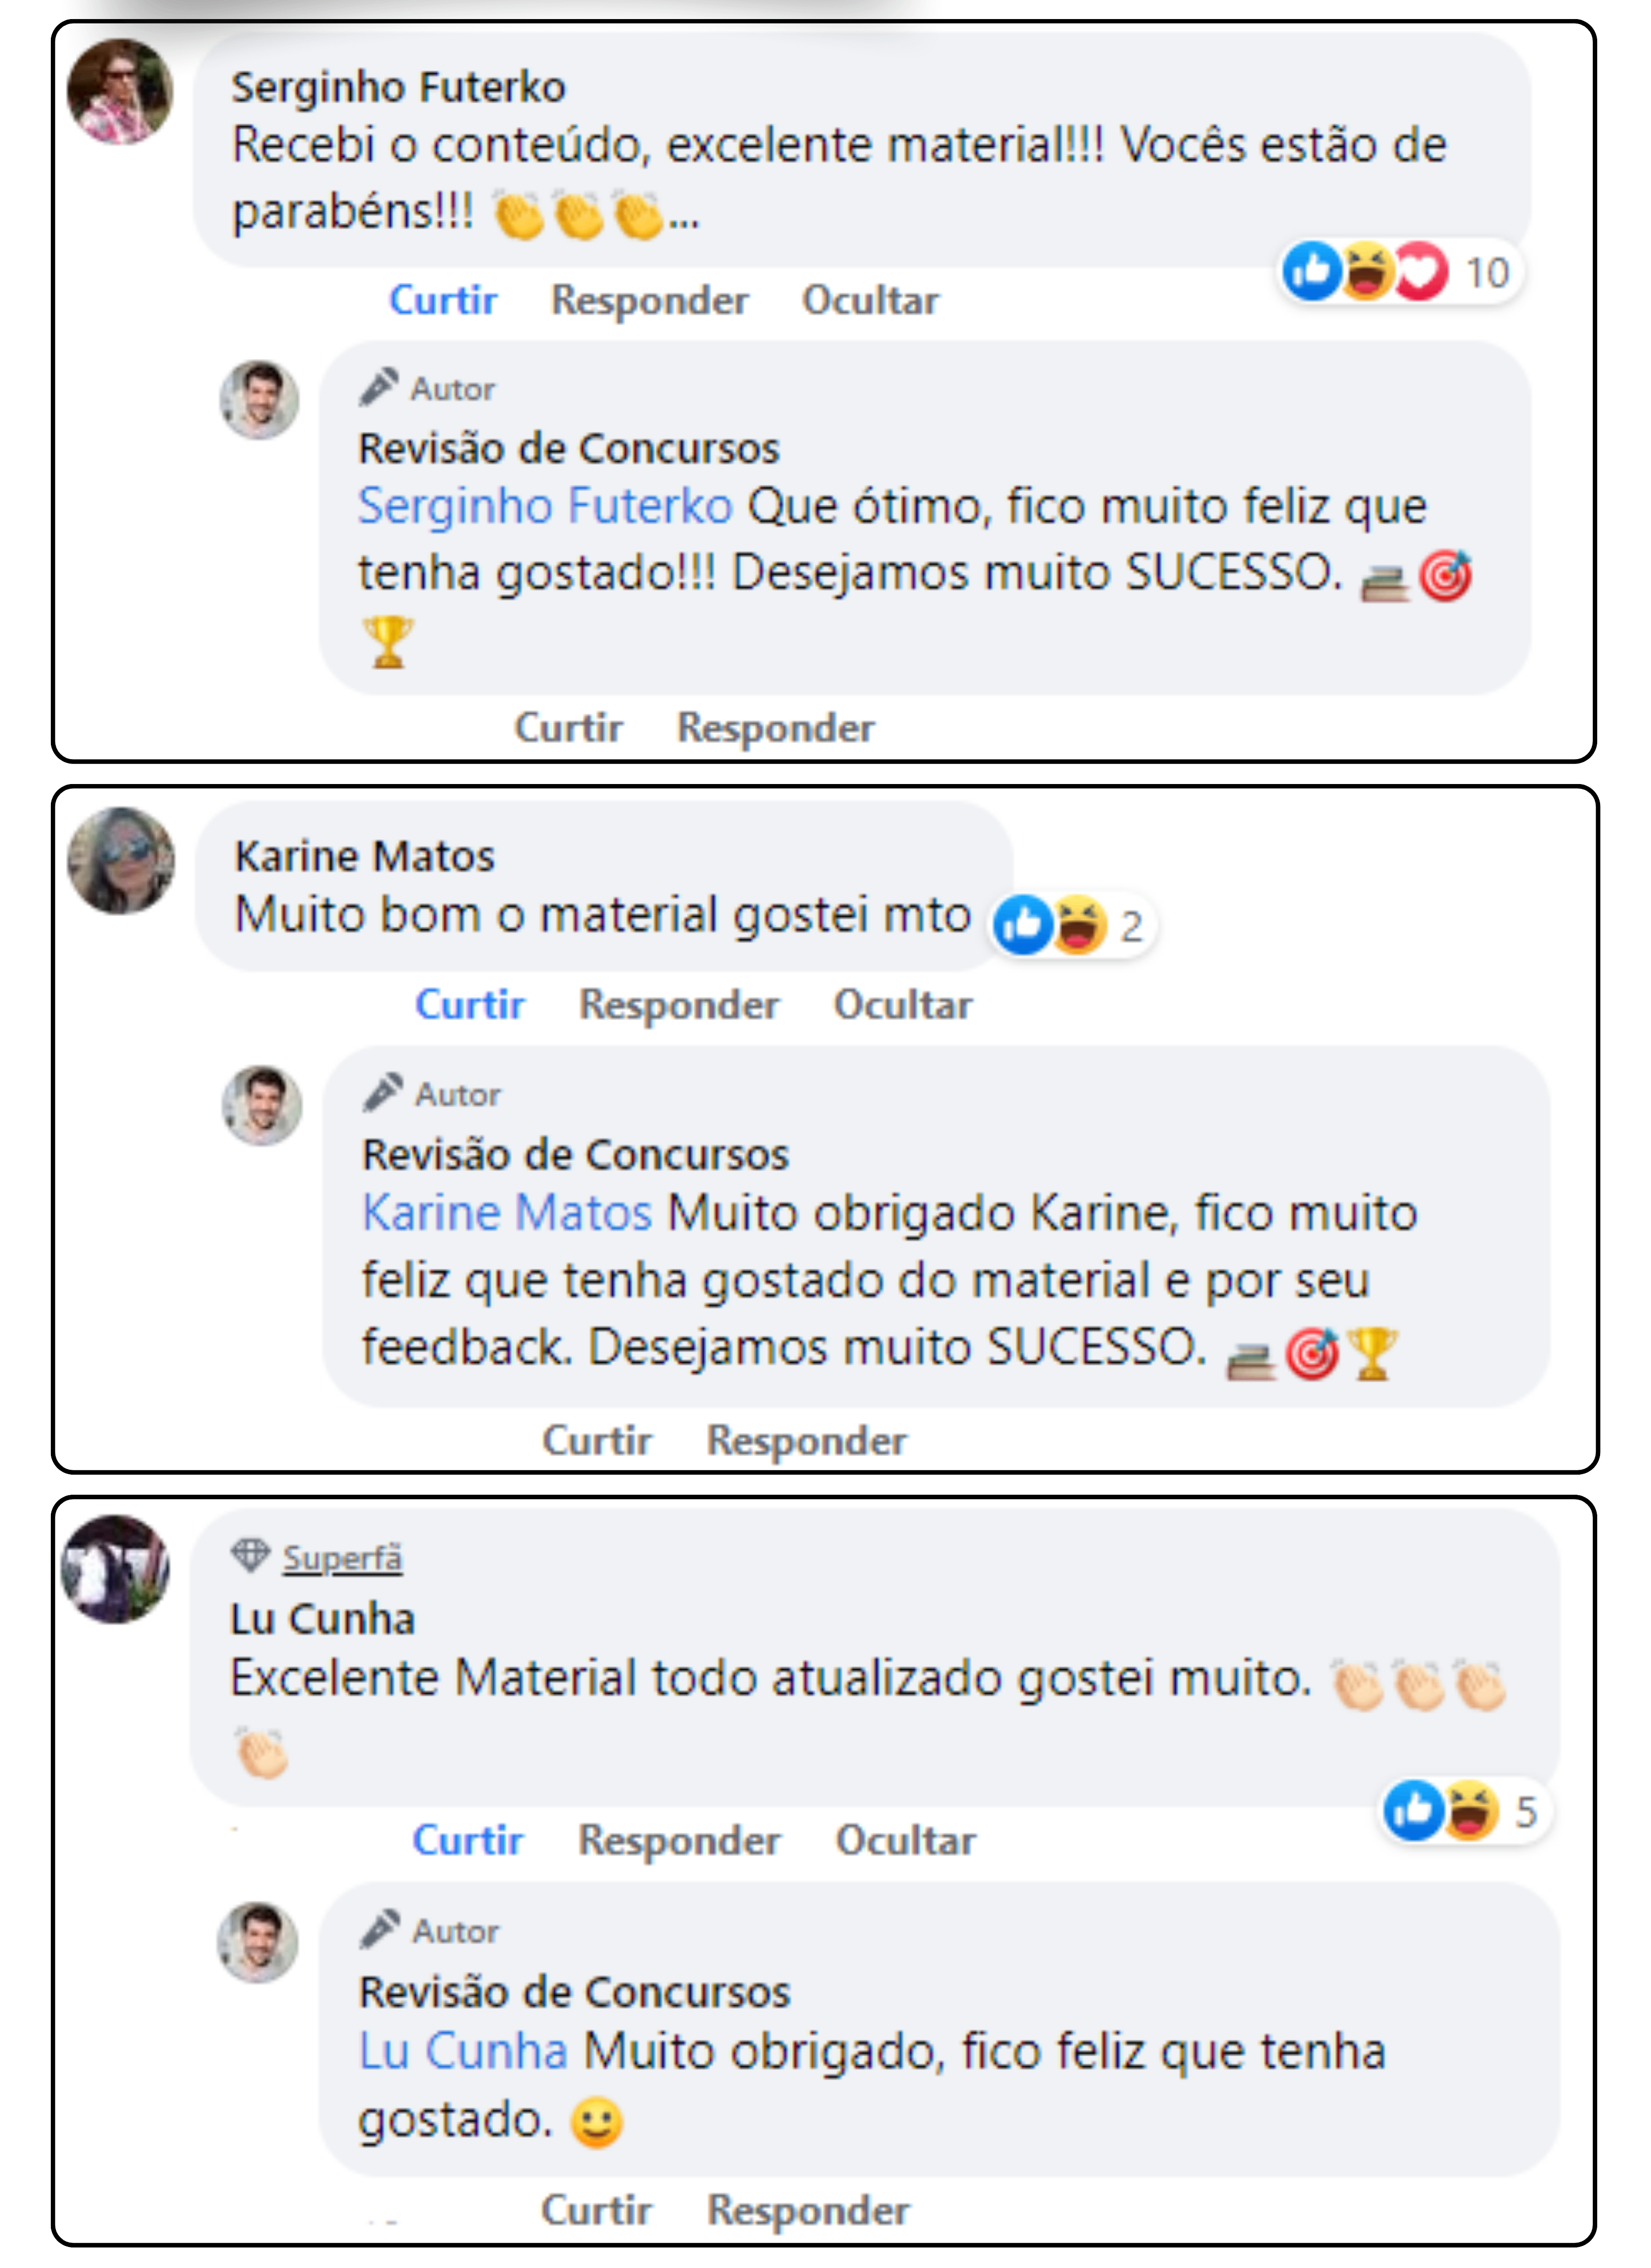
Task: Click the Autor pencil icon in the first reply
Action: (379, 387)
